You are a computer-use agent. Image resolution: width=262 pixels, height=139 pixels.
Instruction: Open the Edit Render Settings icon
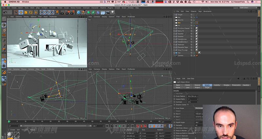pyautogui.click(x=72, y=12)
